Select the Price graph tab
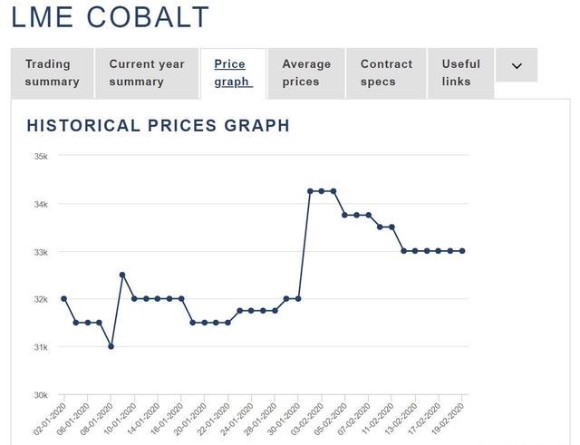The width and height of the screenshot is (580, 445). 232,73
